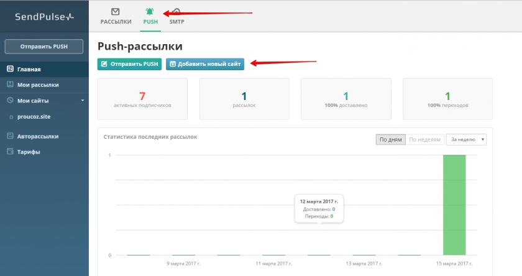Toggle chart view to По неделям

pyautogui.click(x=425, y=139)
